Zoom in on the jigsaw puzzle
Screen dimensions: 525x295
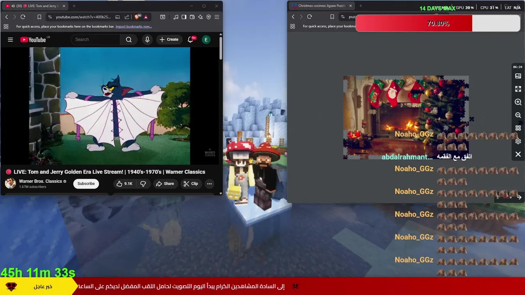pos(518,102)
